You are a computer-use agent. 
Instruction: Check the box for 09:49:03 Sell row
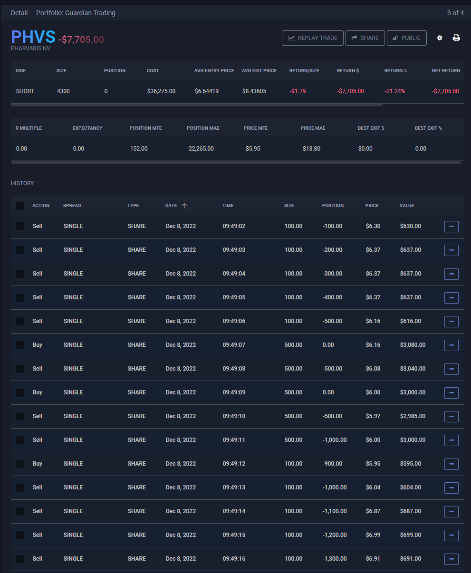point(20,250)
